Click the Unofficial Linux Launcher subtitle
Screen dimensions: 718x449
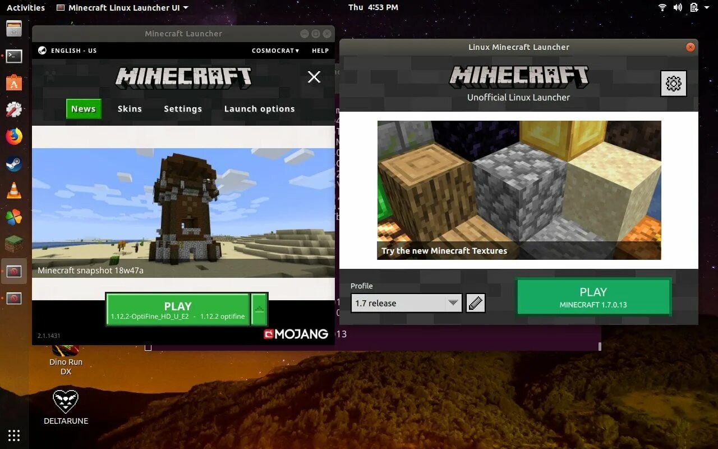point(519,97)
